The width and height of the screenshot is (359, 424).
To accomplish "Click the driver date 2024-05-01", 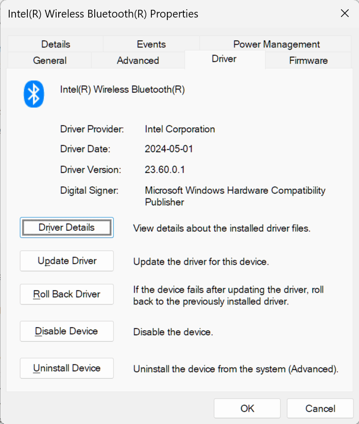I will pyautogui.click(x=169, y=149).
